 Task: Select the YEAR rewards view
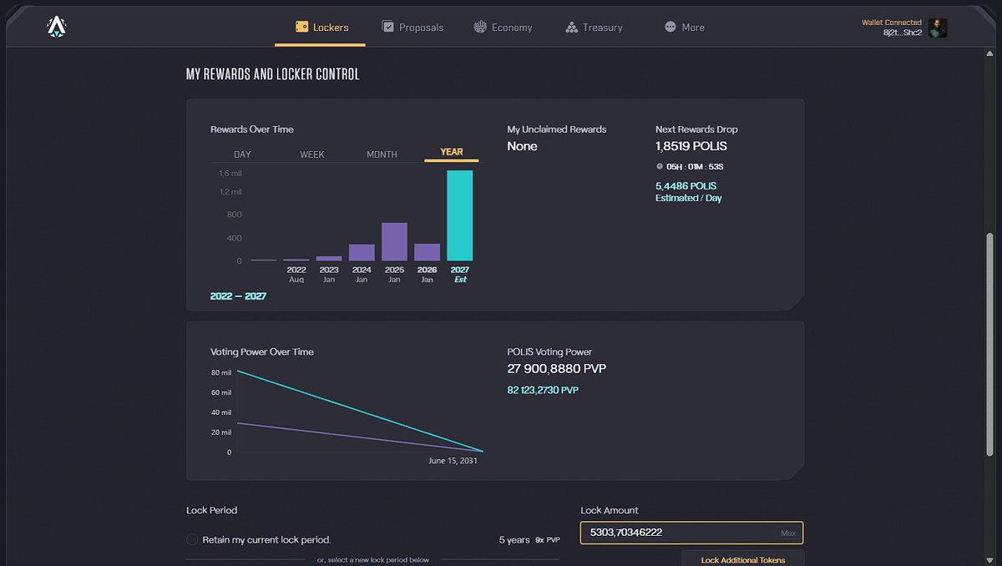[452, 152]
